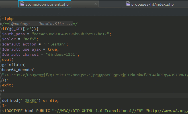This screenshot has height=114, width=188.
Task: Click the 'FilesMan' string
Action: point(54,44)
